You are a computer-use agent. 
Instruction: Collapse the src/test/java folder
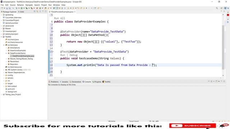4,45
